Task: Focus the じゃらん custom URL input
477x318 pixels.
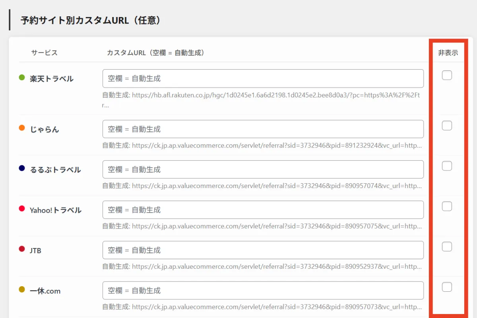Action: coord(263,129)
